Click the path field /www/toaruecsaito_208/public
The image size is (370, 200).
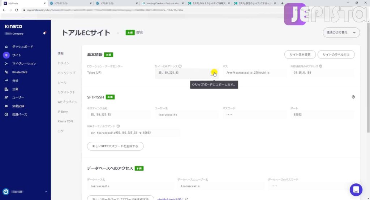click(x=255, y=73)
